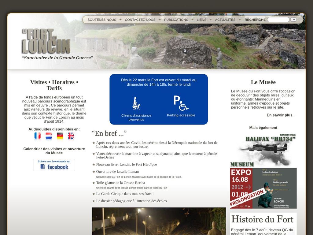The image size is (313, 235).
Task: Click the Nouvelle salle au Fort description
Action: 139,177
